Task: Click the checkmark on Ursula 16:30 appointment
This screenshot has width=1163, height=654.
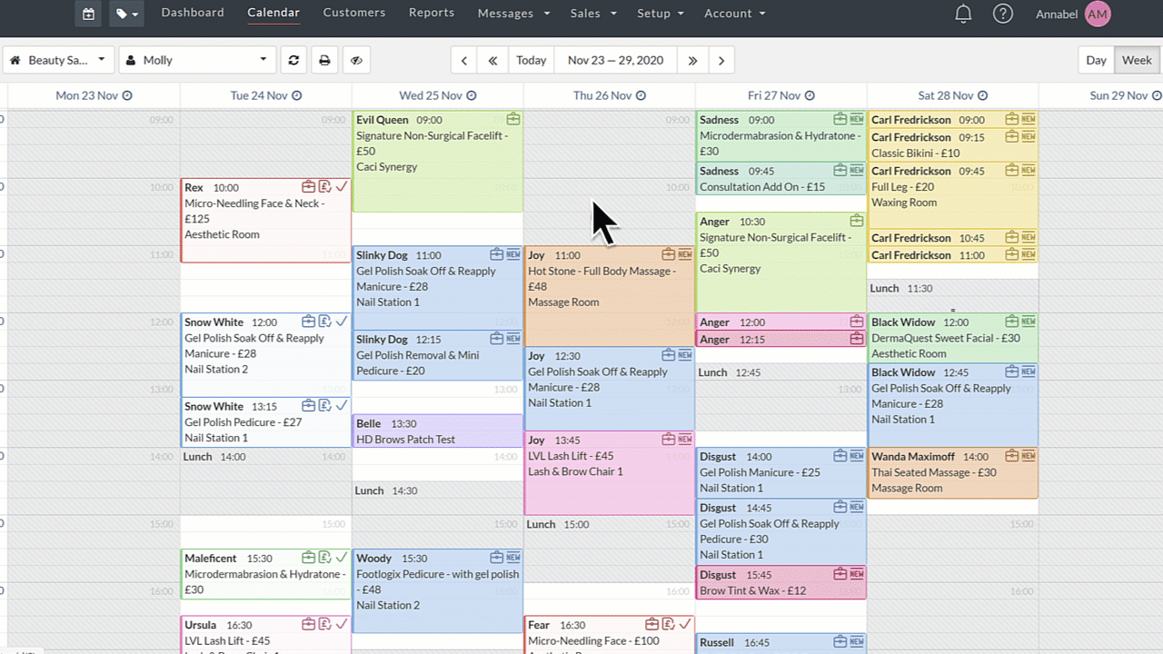Action: (342, 625)
